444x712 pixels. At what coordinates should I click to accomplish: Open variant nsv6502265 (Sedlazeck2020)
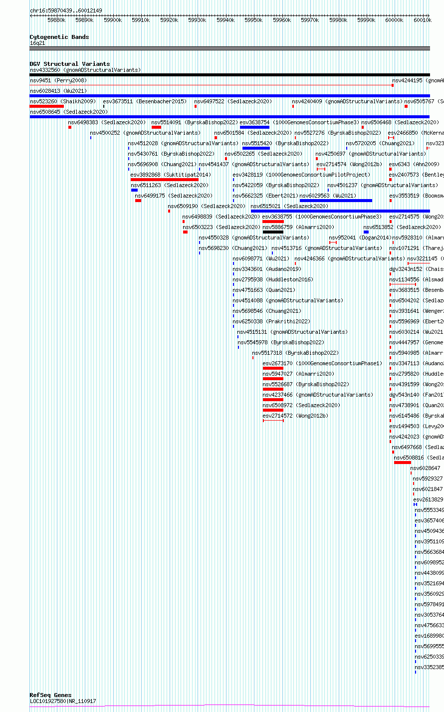coord(263,154)
